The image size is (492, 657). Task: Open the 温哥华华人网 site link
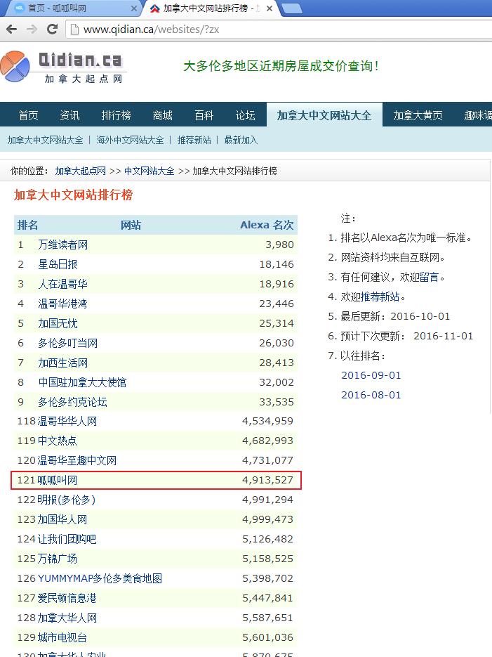point(67,421)
